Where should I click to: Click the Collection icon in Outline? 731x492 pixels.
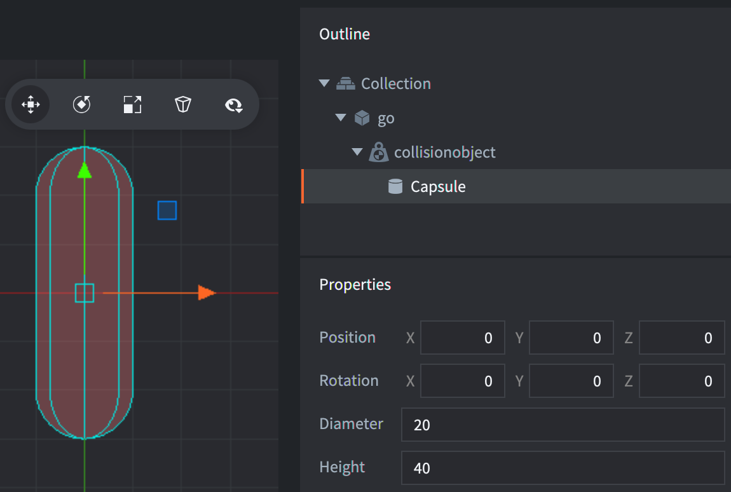(346, 83)
